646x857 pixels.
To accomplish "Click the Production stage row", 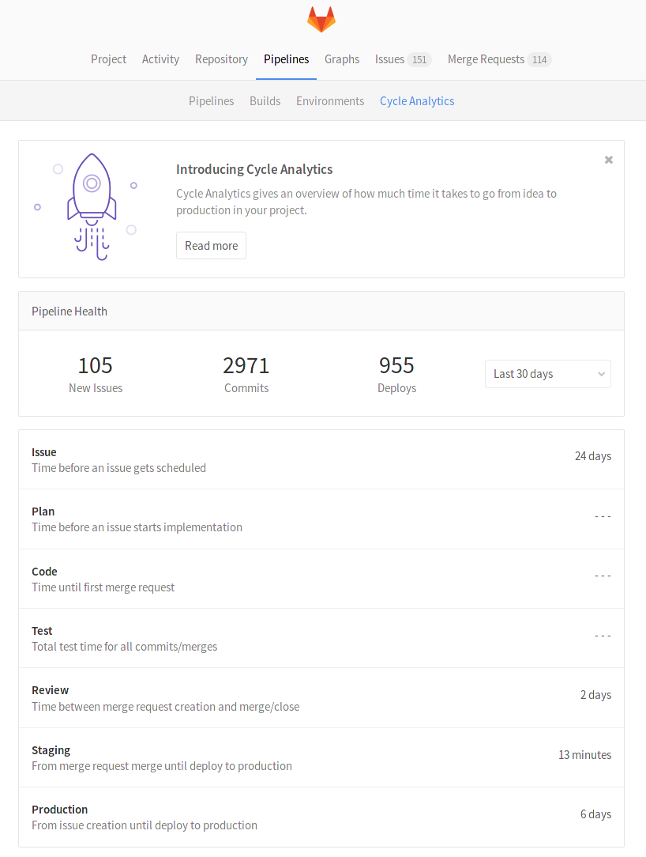I will (320, 817).
